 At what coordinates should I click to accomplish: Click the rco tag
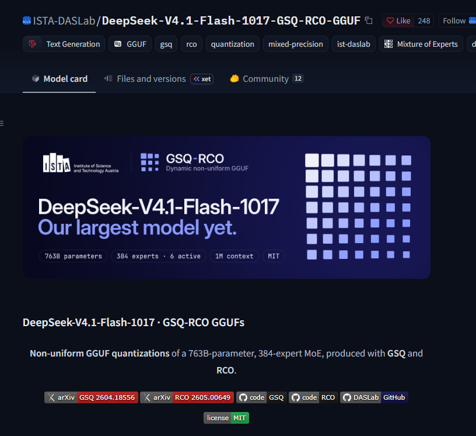[191, 44]
